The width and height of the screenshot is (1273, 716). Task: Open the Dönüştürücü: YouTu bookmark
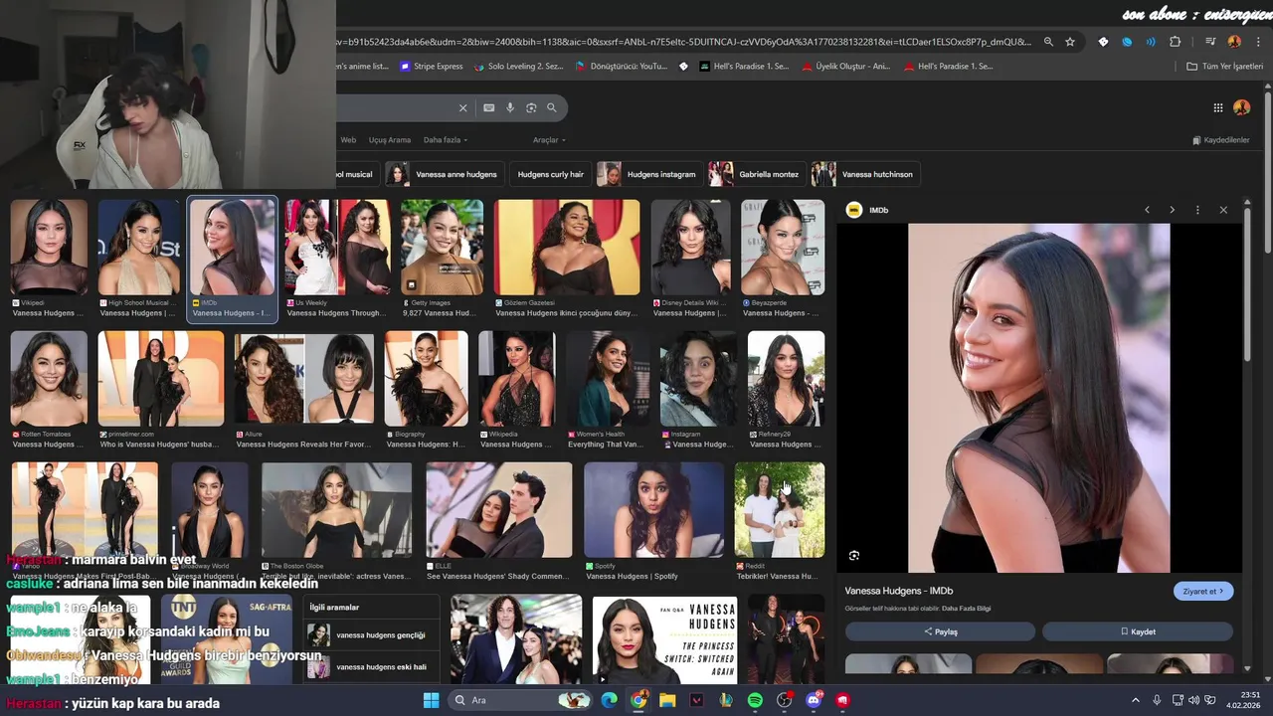[621, 67]
